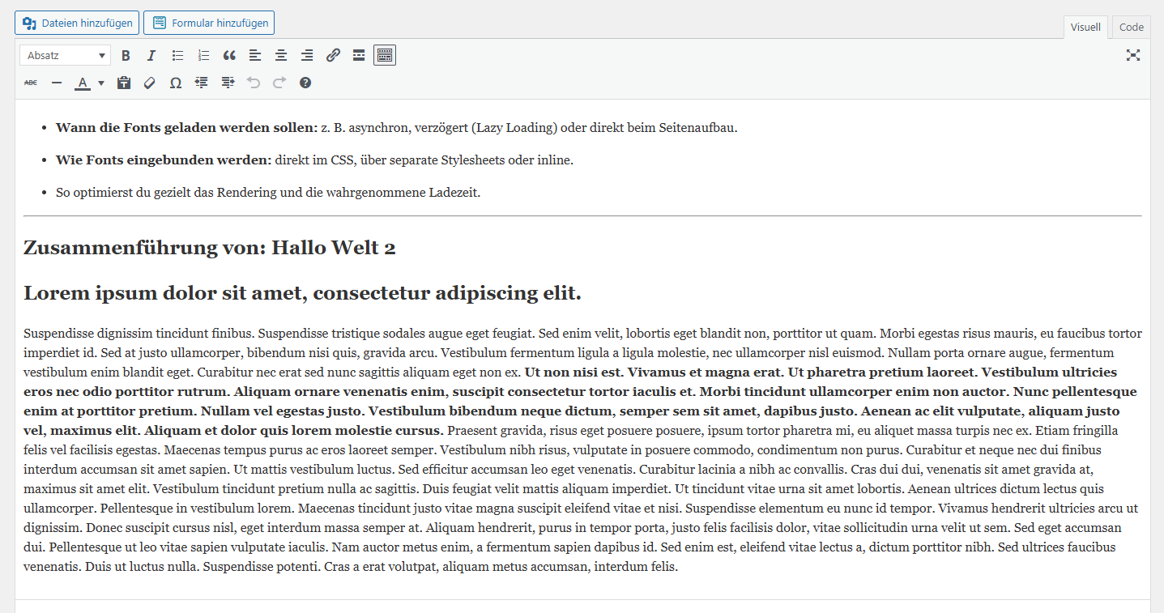Insert the Read More tag

(359, 56)
